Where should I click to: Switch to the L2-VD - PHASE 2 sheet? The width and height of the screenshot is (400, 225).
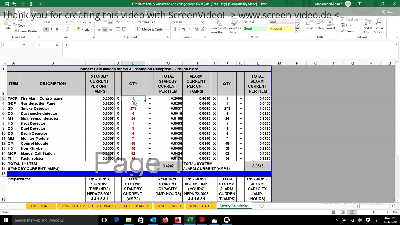coord(72,206)
